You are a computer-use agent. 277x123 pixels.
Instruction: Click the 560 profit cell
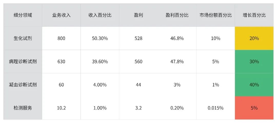(x=138, y=61)
